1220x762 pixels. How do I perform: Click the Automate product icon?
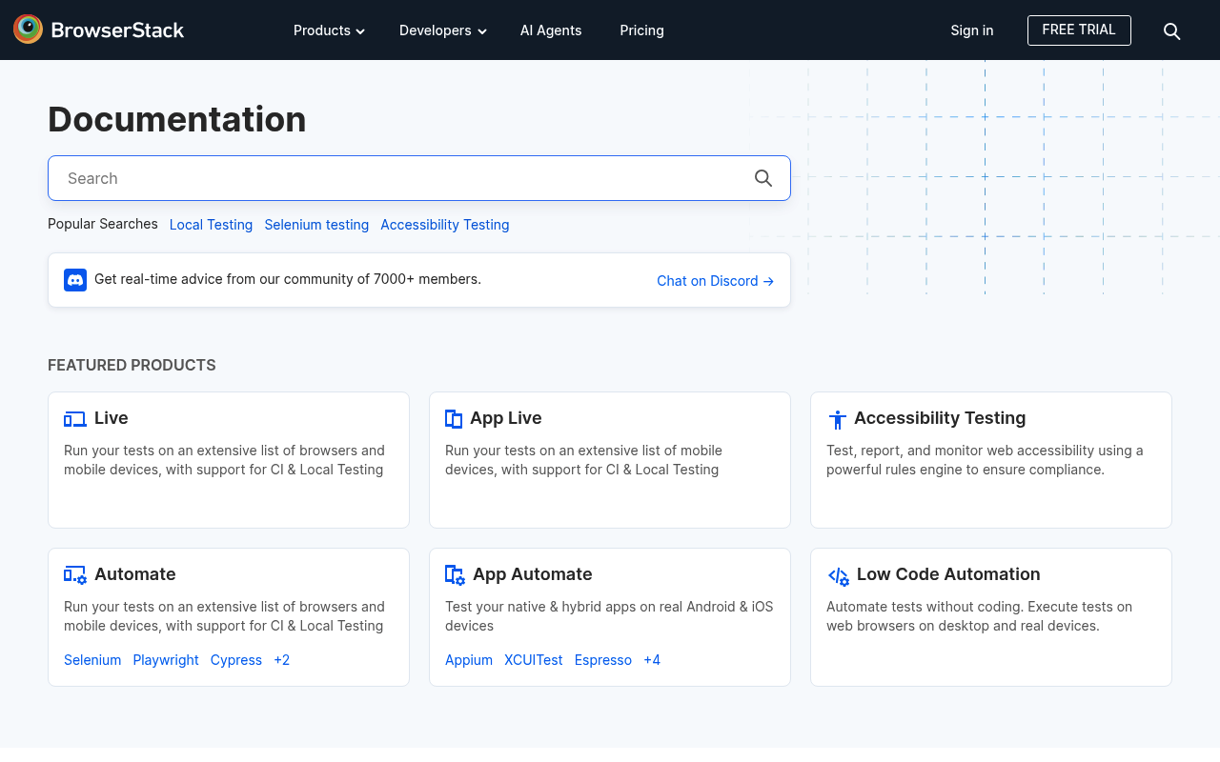[75, 575]
